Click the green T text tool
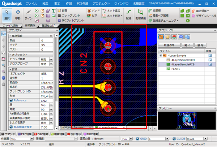217x147 pixels. pos(54,11)
